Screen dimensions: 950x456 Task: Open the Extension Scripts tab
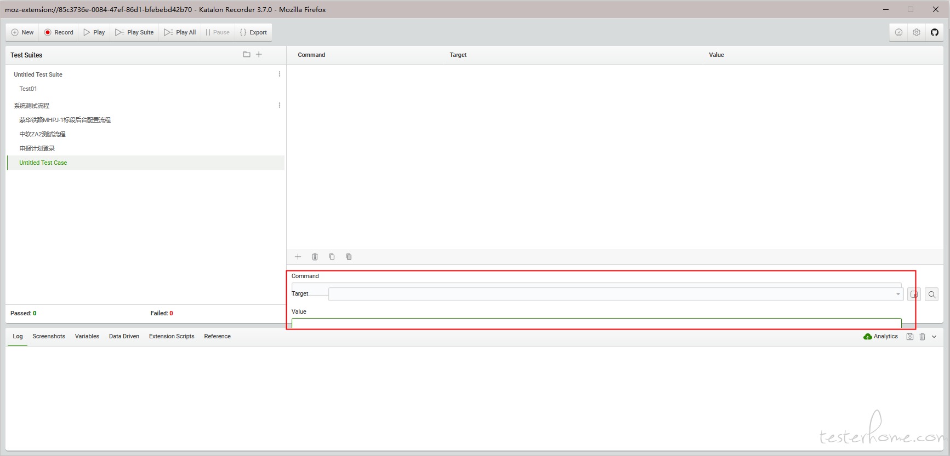coord(172,336)
